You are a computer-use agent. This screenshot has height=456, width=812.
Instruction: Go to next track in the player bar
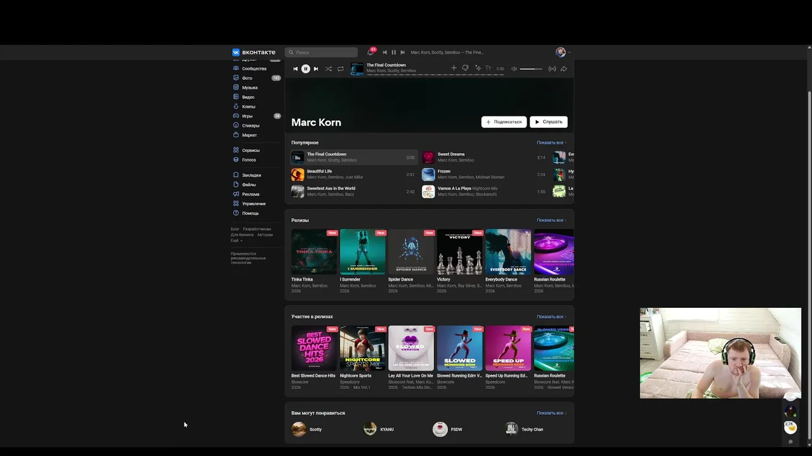pos(316,68)
